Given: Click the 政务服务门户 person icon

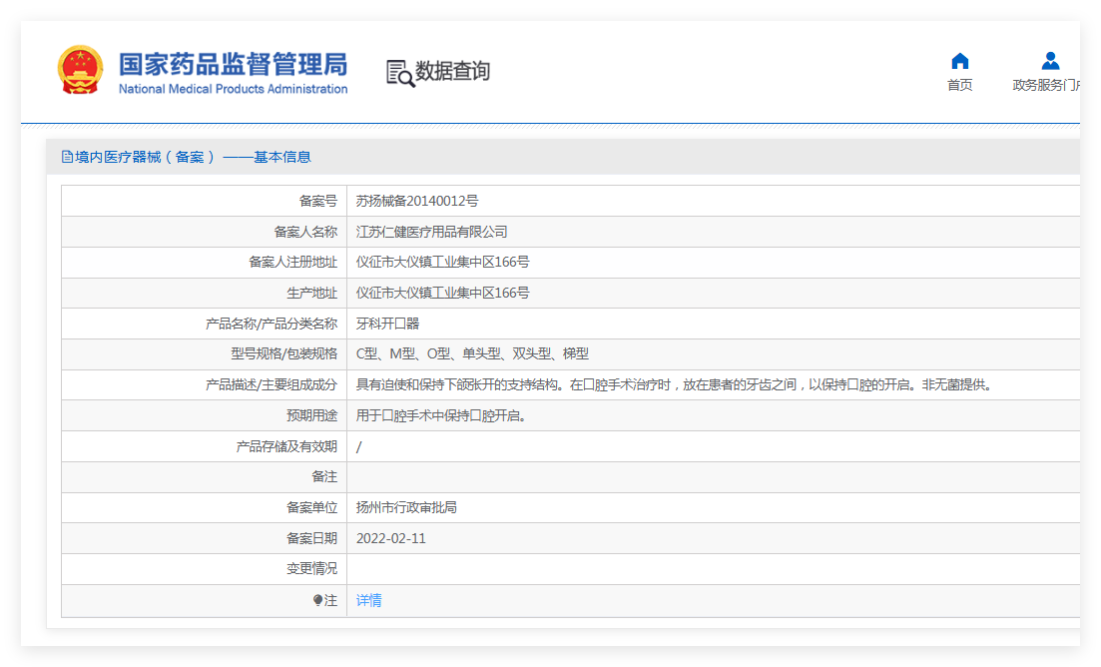Looking at the screenshot, I should pyautogui.click(x=1049, y=61).
